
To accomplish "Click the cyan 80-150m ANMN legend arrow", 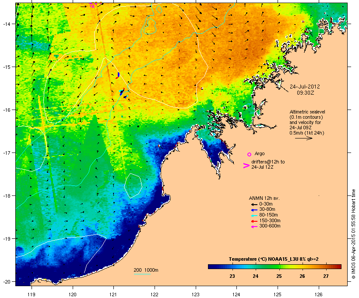I will [x=254, y=216].
